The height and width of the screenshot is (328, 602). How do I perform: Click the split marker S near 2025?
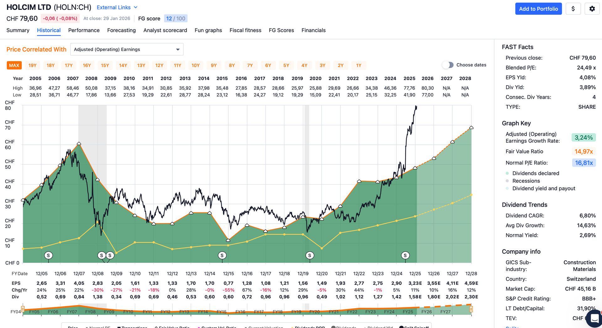[x=405, y=255]
